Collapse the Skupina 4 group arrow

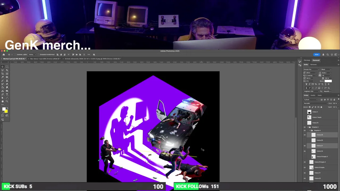[x=310, y=131]
